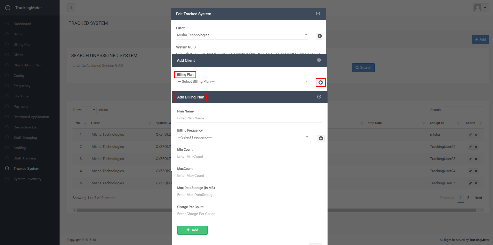Click edit pencil icon for TrackingUser02 row
The image size is (493, 245).
click(470, 147)
